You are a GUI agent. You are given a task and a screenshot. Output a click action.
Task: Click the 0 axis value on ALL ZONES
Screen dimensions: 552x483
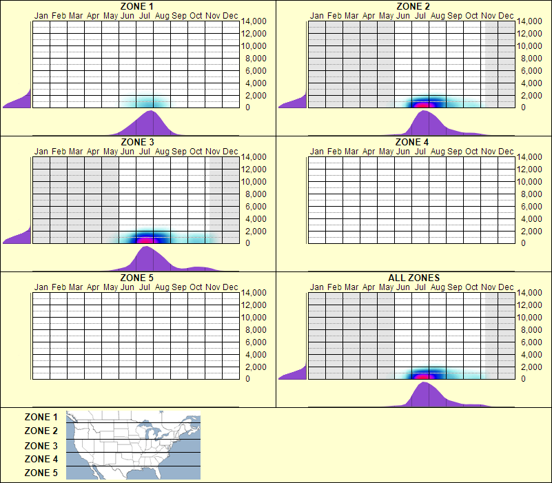click(x=524, y=377)
